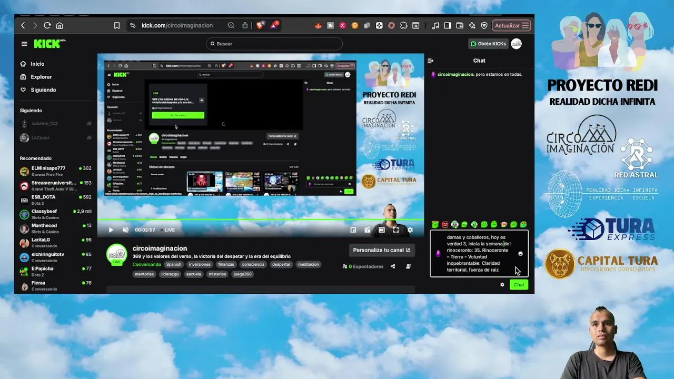Insert the red angry-face emote
Image resolution: width=674 pixels, height=379 pixels.
(445, 225)
